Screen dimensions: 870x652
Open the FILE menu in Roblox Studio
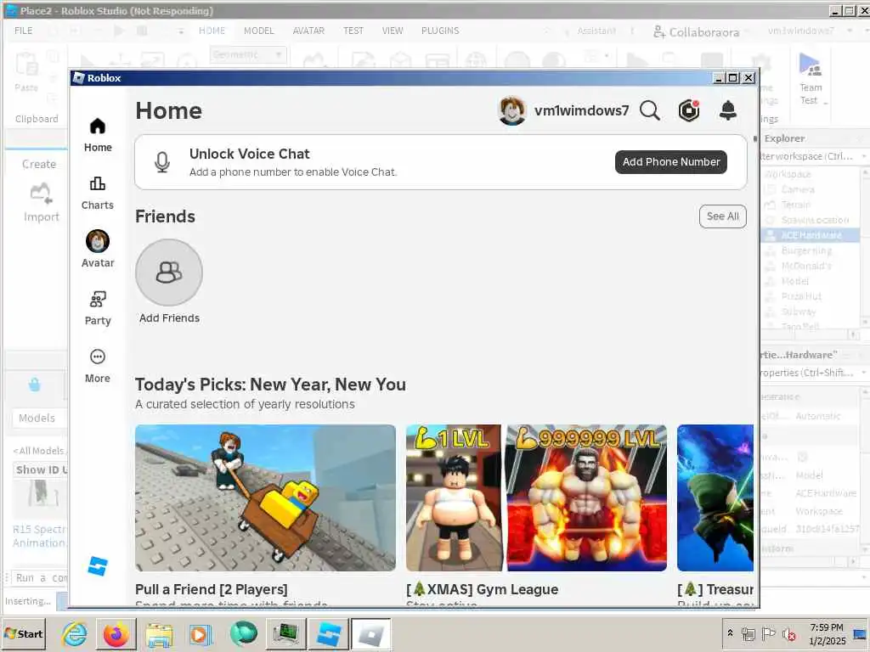coord(23,31)
